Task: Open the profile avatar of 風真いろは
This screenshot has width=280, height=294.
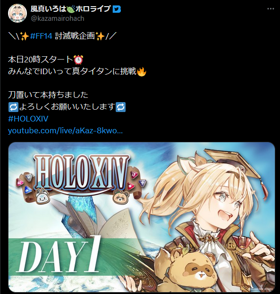Action: tap(17, 13)
